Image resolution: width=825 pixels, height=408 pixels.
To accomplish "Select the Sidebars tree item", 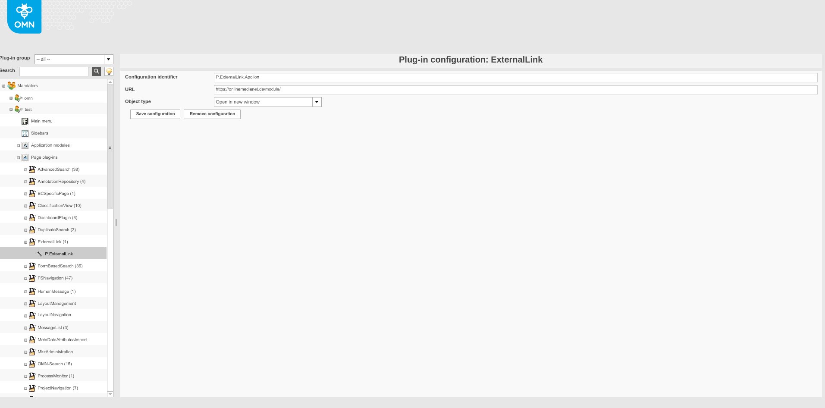I will tap(40, 133).
